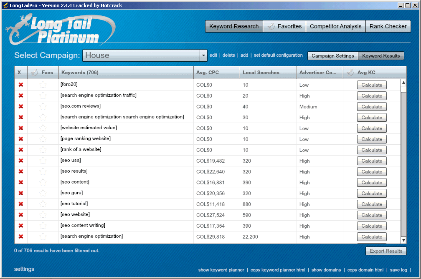421x279 pixels.
Task: Remove the [search engine optimization traffic] keyword
Action: (x=21, y=96)
